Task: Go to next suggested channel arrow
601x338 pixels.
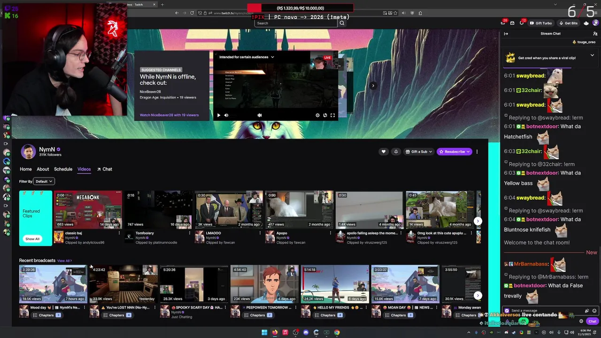Action: [x=373, y=85]
